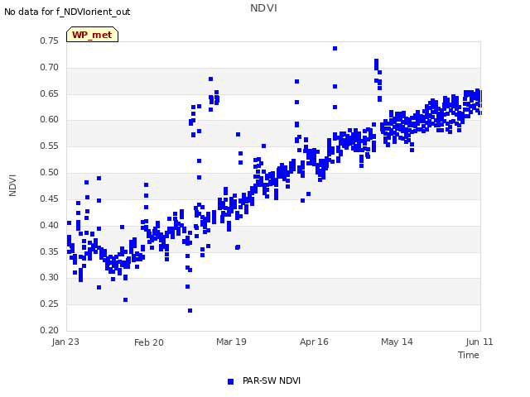Click the 0.20 y-axis tick value
530x397 pixels.
pos(50,330)
